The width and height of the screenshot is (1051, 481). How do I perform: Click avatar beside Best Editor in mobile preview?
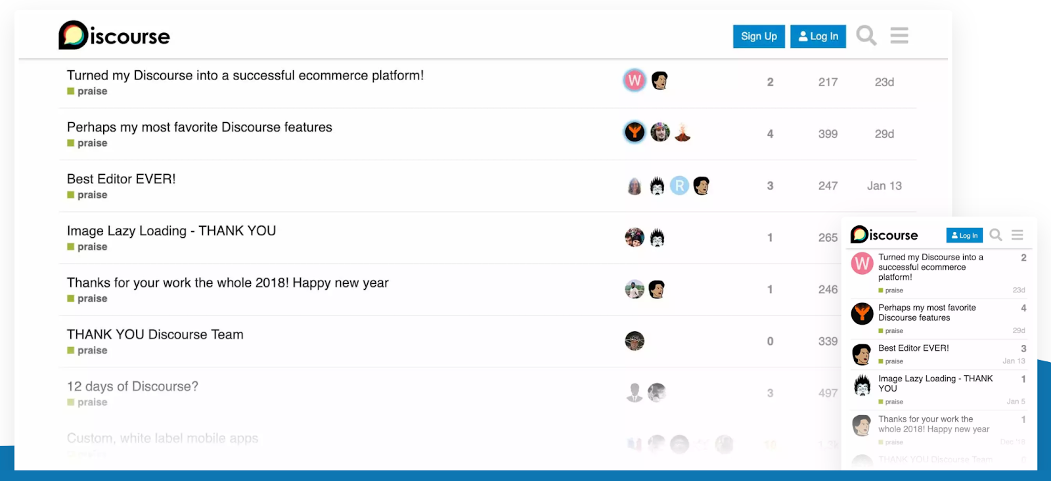click(862, 354)
